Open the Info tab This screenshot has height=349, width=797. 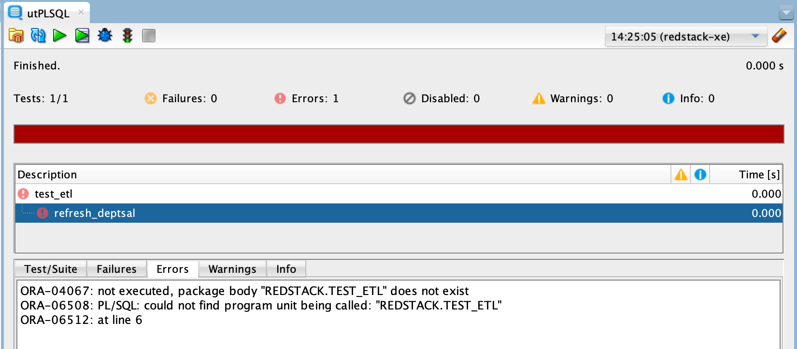pos(286,269)
